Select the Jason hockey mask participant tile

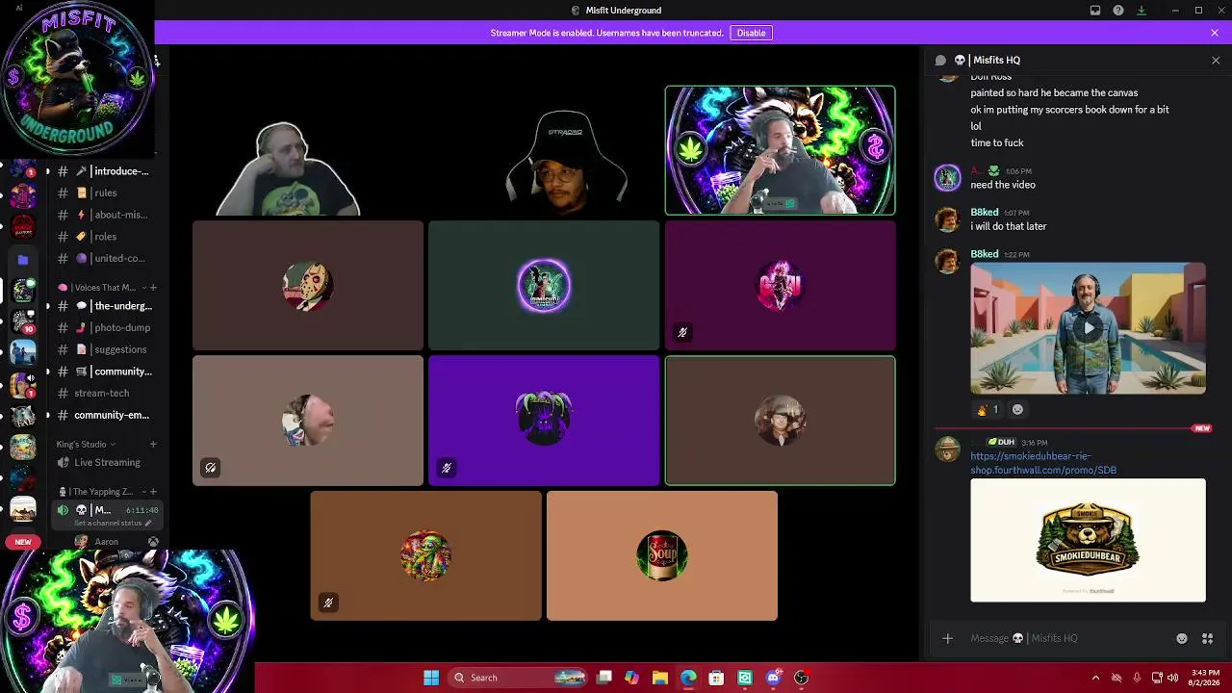pos(308,286)
